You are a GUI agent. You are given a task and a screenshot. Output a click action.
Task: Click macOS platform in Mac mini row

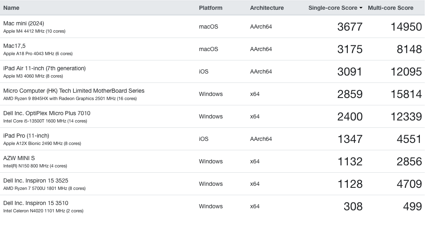(208, 27)
